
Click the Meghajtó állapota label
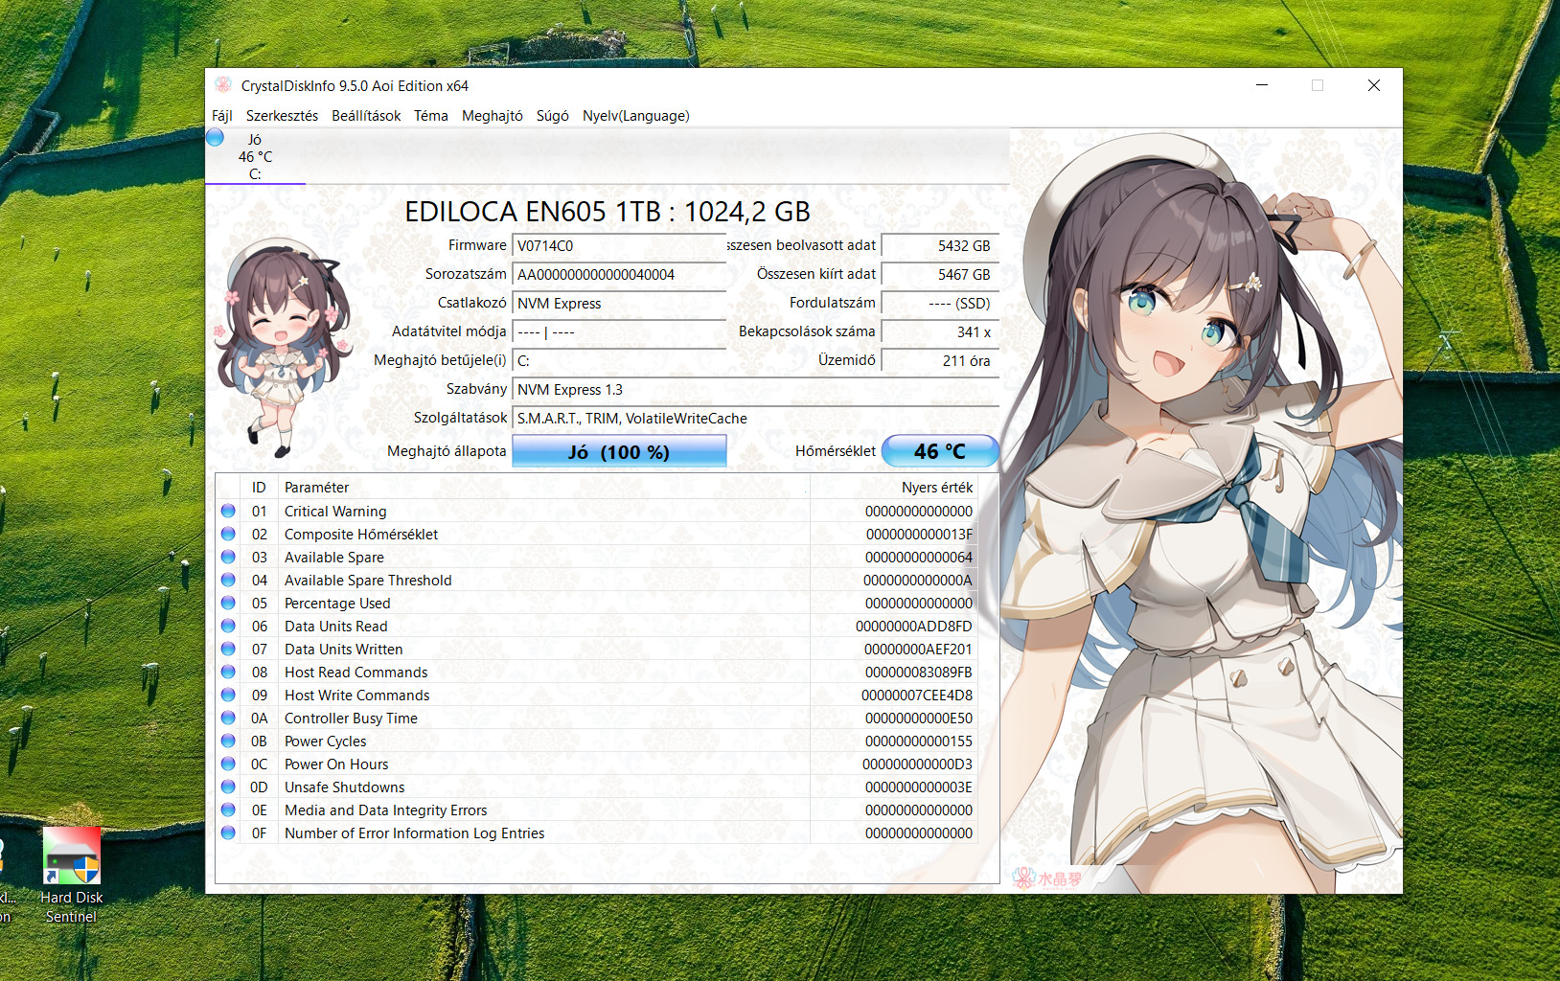(447, 451)
